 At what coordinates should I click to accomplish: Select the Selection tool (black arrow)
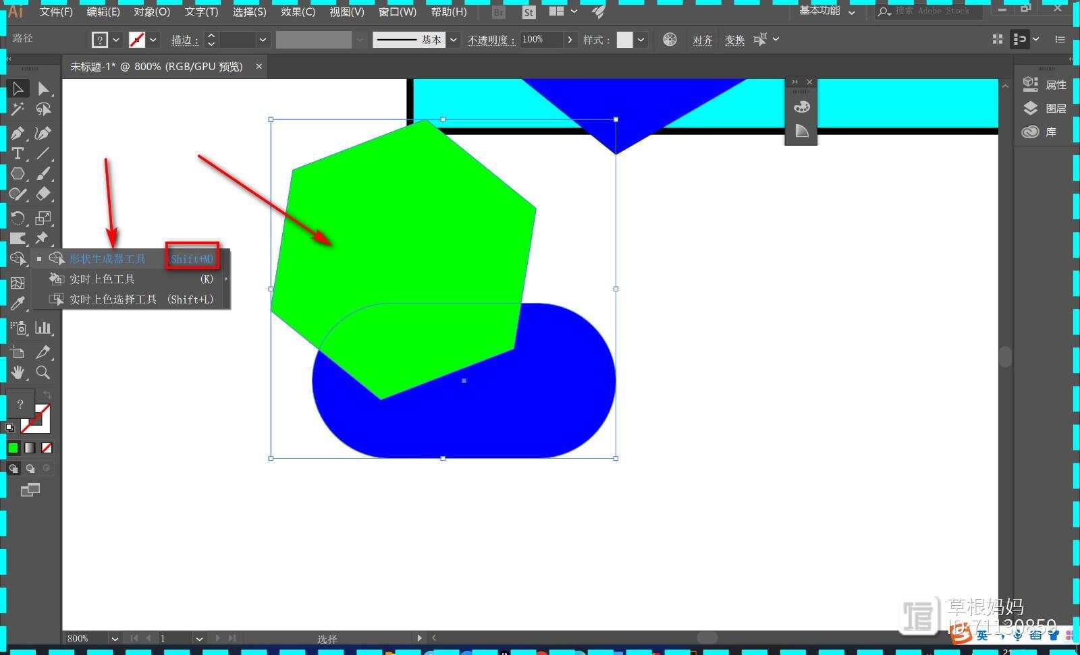coord(18,88)
